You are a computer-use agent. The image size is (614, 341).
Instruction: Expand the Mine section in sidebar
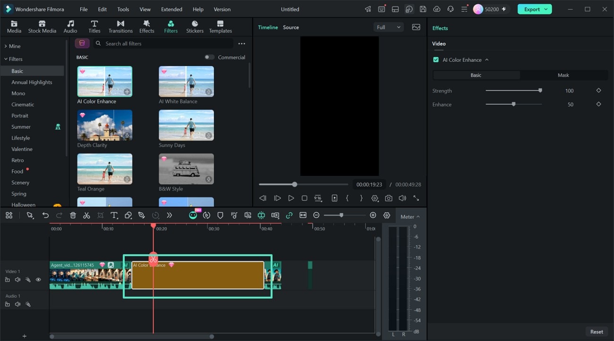6,46
